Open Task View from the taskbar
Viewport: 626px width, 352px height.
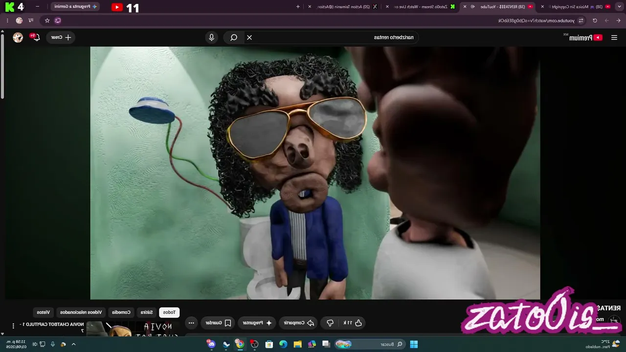click(x=326, y=344)
